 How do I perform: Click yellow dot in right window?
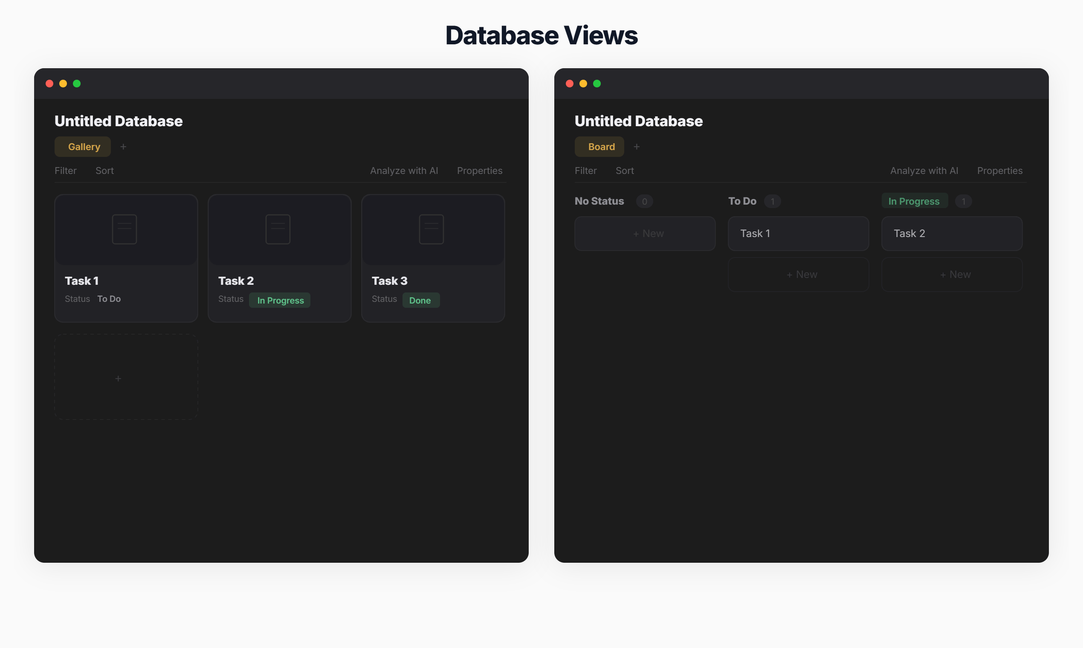(583, 84)
